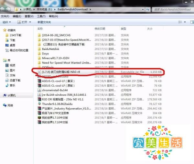
Task: Select the Doyo folder icon
Action: pos(39,53)
